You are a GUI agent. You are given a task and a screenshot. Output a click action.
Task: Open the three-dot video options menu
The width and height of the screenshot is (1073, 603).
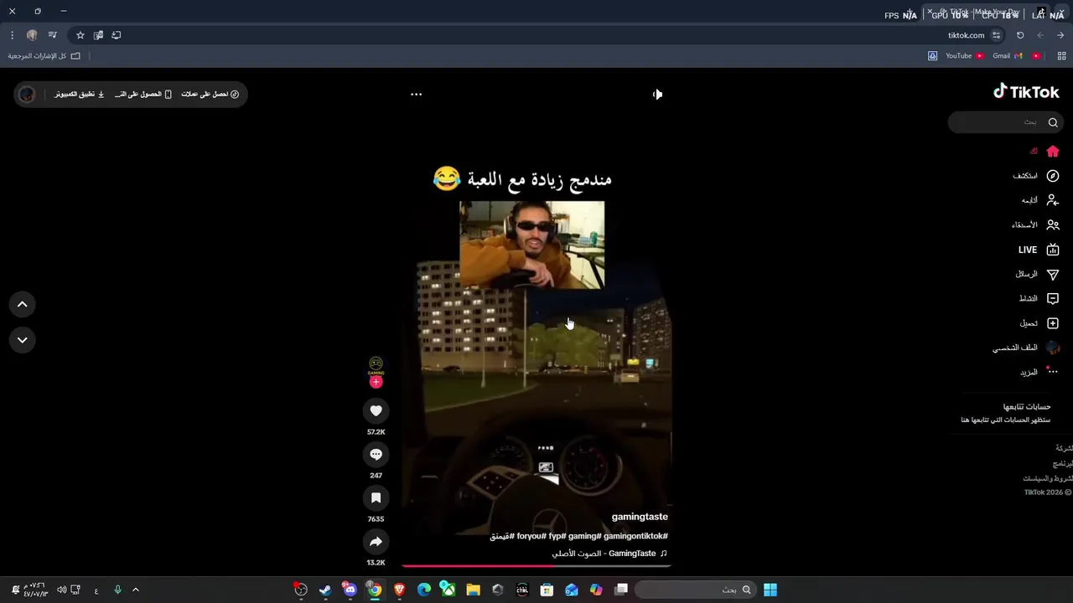click(x=416, y=94)
